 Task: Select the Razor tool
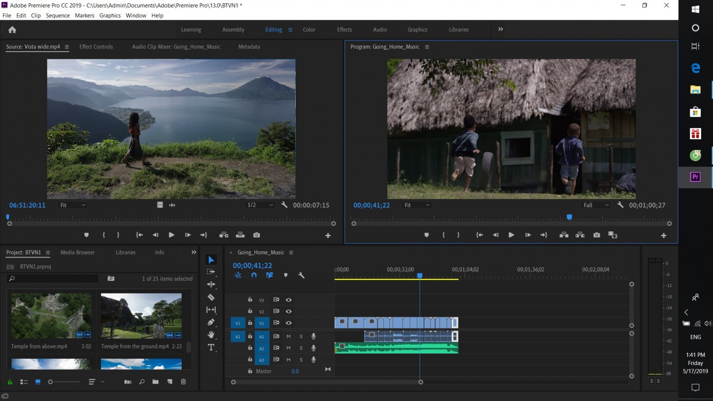211,297
